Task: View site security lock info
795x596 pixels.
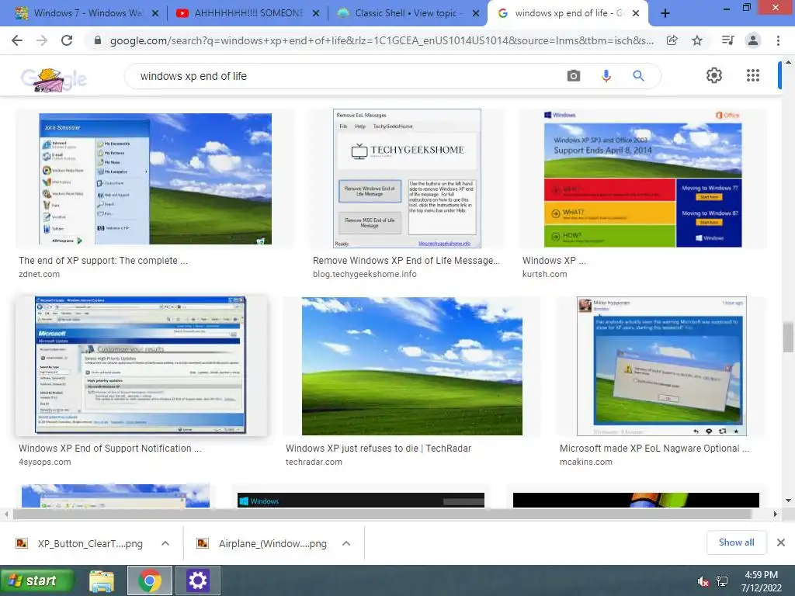Action: coord(98,40)
